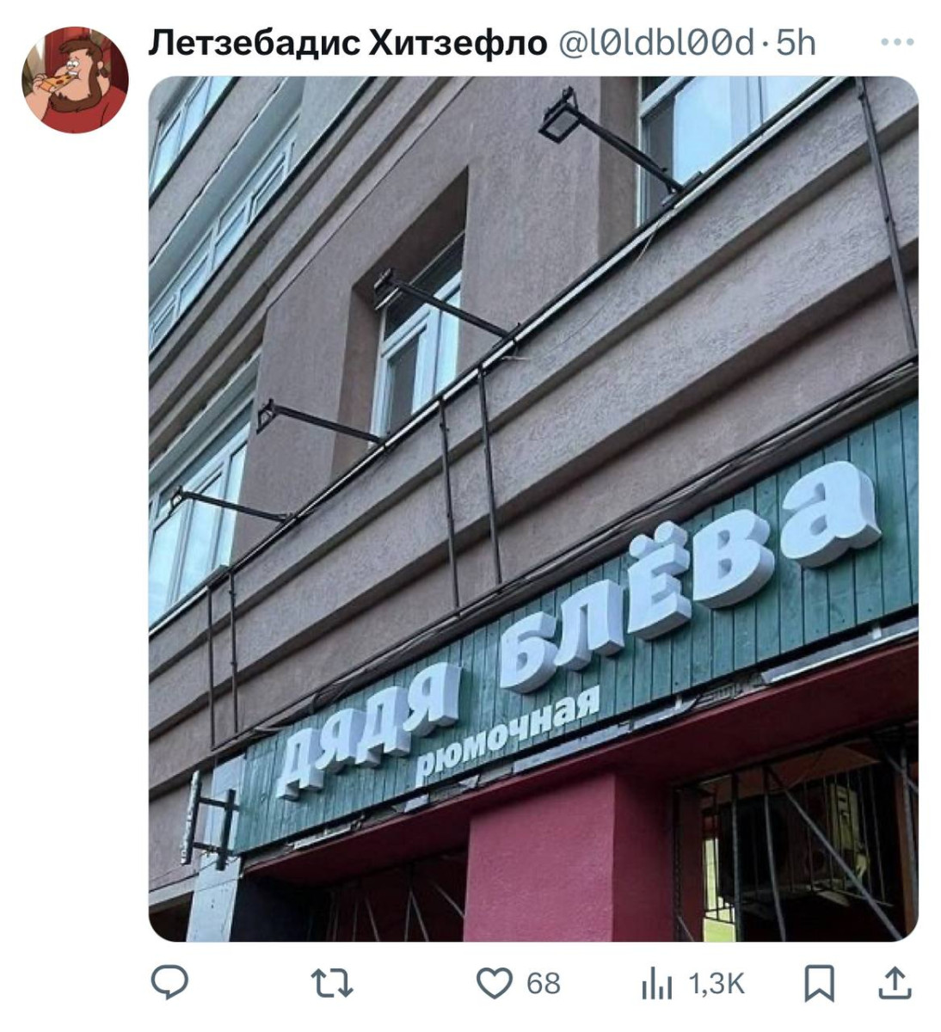Image resolution: width=941 pixels, height=1032 pixels.
Task: Bookmark this tweet
Action: 819,984
